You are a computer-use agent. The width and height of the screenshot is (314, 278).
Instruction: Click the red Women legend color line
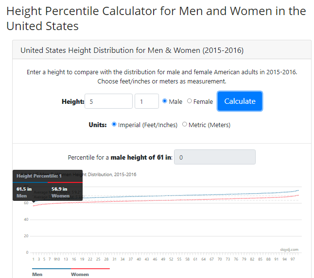click(90, 269)
